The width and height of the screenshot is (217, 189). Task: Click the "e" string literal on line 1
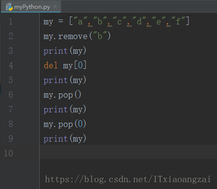[x=159, y=21]
